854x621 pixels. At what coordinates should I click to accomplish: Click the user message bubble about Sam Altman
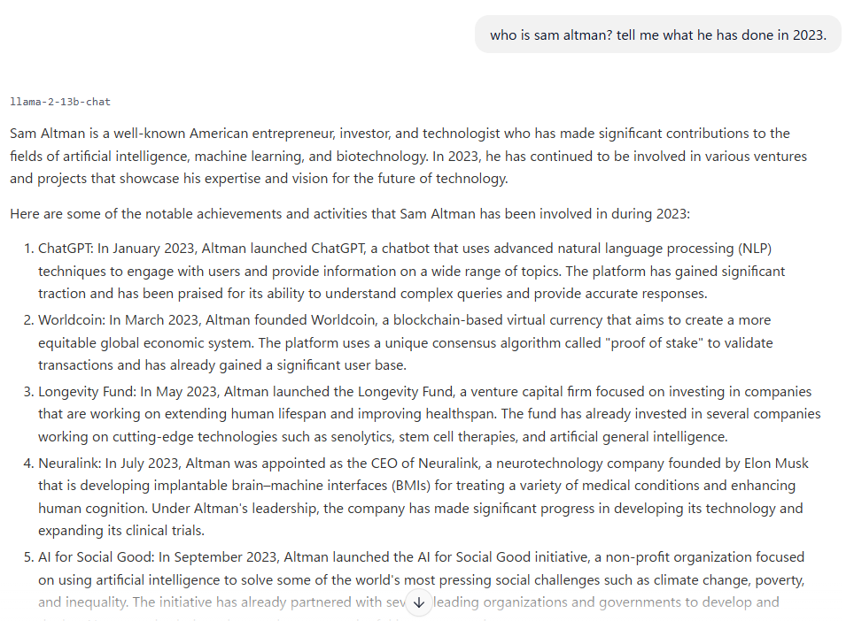[657, 34]
